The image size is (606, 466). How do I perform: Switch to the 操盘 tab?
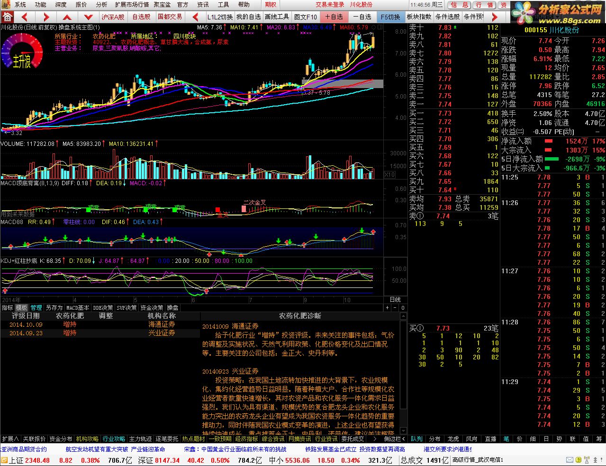point(172,308)
